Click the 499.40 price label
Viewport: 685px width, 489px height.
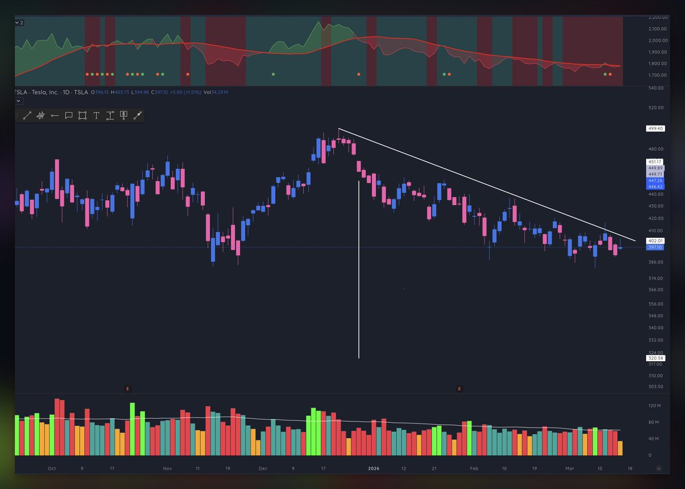point(655,129)
